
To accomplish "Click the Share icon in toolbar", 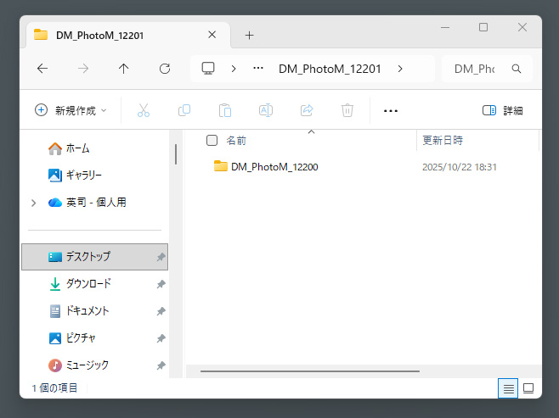I will (307, 110).
